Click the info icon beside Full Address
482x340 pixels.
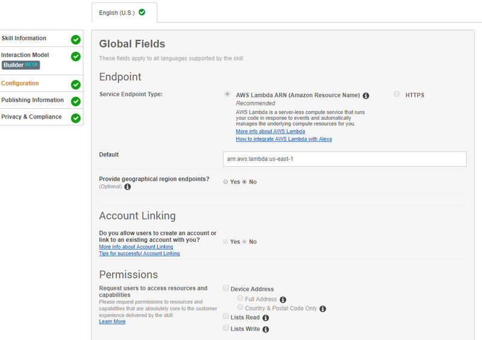tap(283, 300)
